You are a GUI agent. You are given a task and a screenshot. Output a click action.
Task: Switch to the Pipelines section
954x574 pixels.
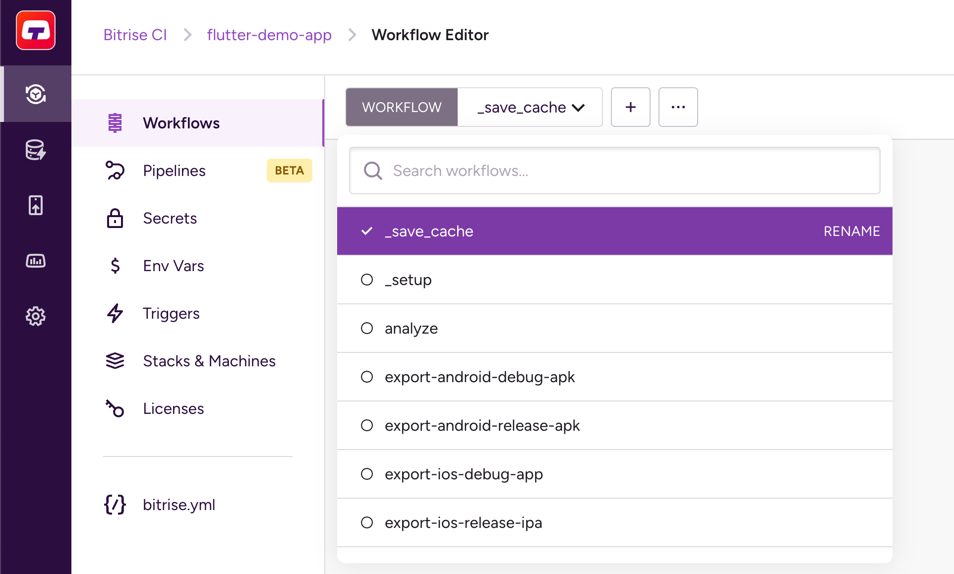point(174,171)
